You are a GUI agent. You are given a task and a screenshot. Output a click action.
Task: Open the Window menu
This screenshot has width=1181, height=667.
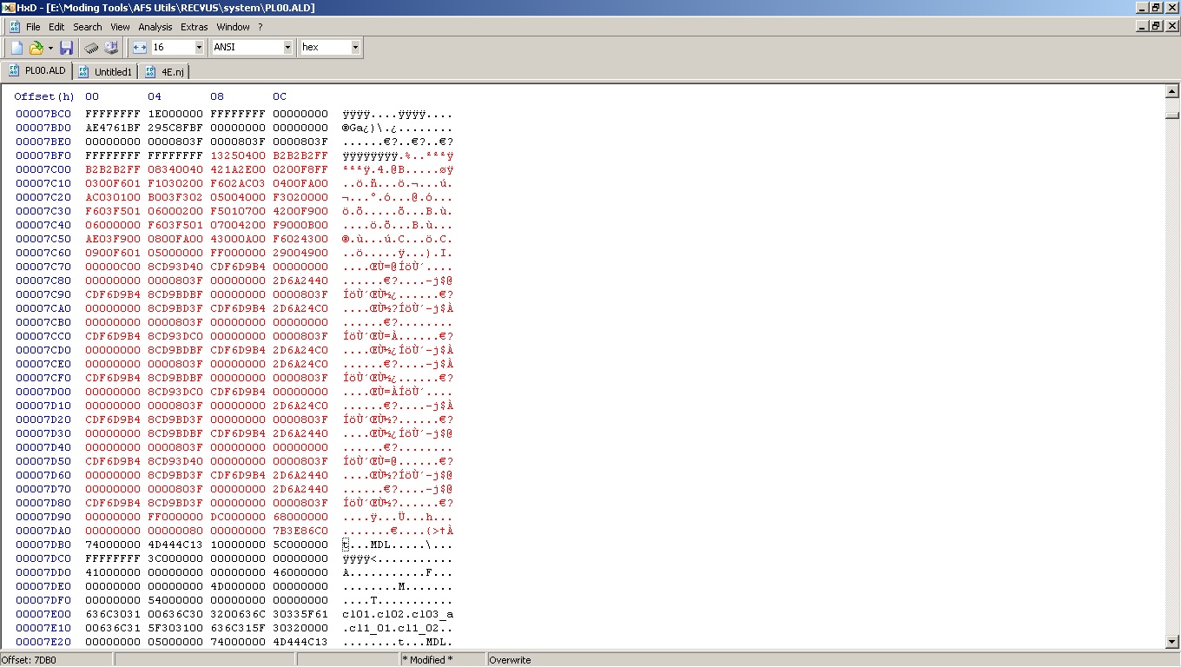click(233, 27)
